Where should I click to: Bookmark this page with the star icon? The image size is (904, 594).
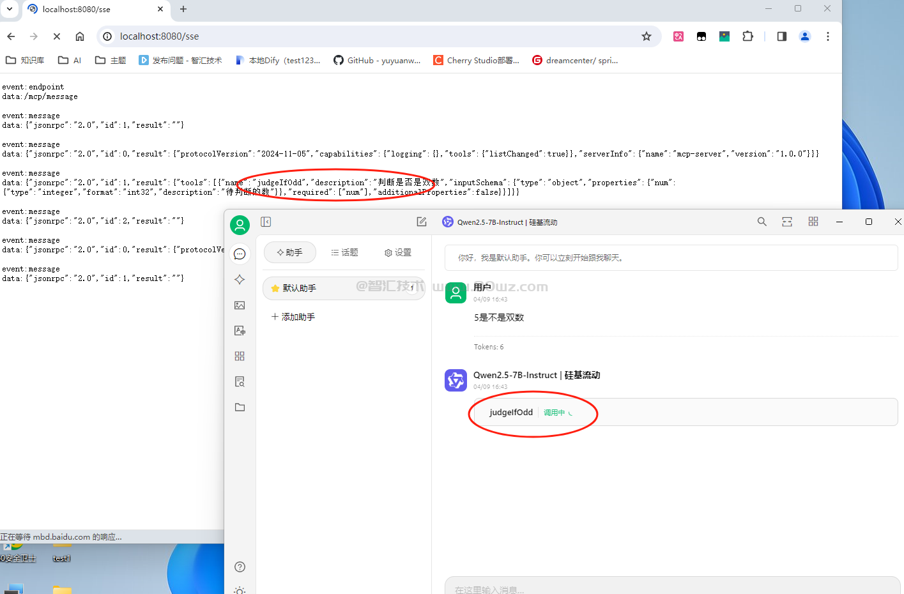(x=647, y=36)
